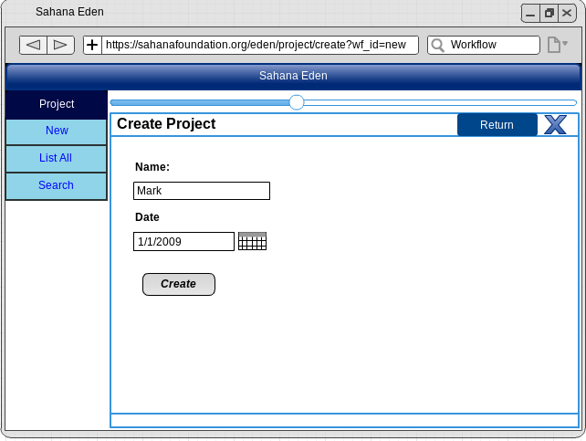Select the Project menu header

coord(57,104)
